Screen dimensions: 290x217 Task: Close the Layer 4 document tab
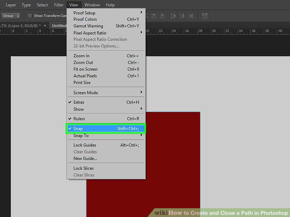[x=45, y=25]
